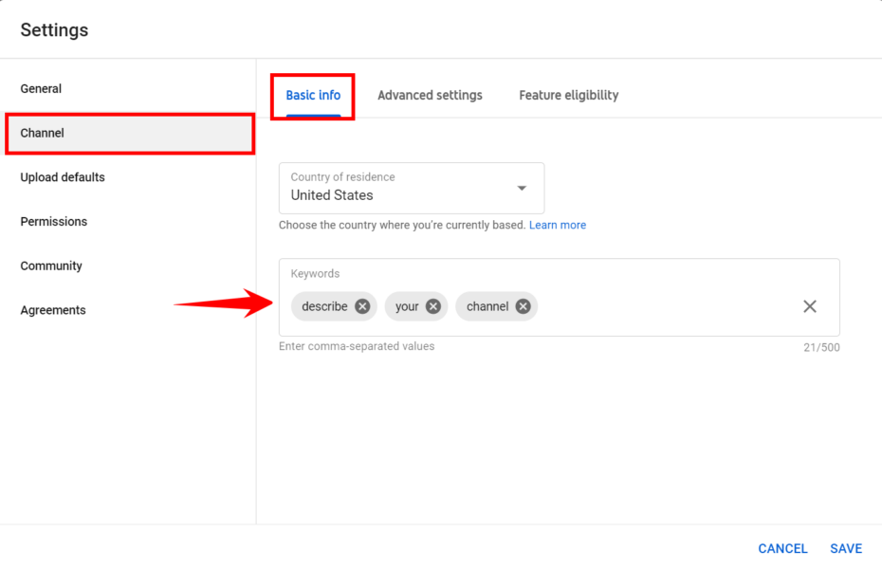
Task: Open the Community settings section
Action: pos(51,266)
